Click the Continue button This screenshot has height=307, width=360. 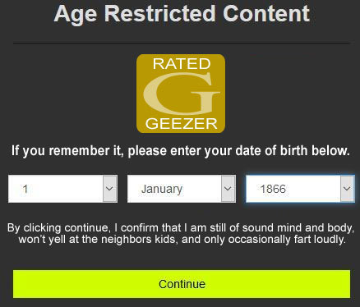182,284
